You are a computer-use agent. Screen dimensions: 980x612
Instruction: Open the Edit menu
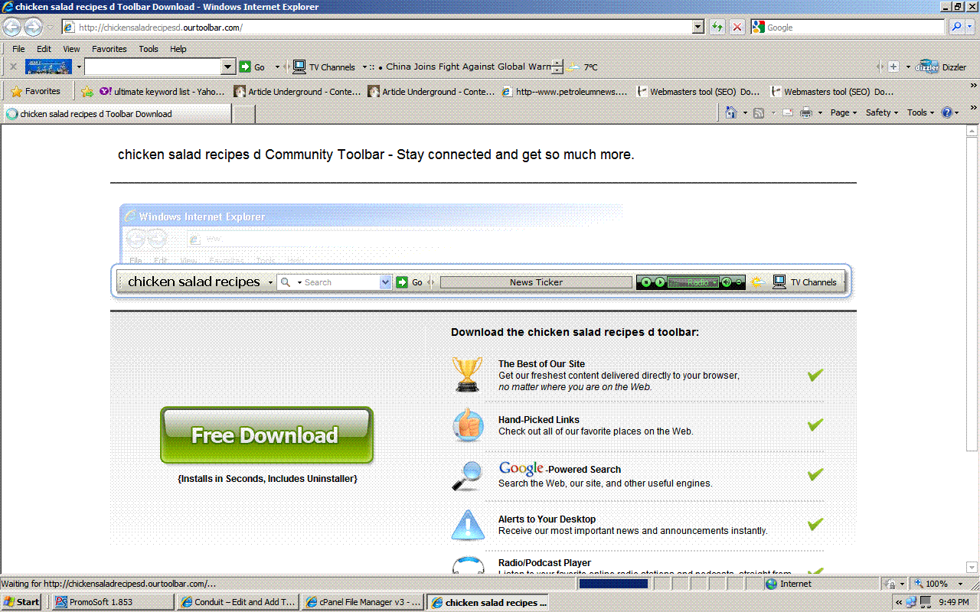click(44, 49)
